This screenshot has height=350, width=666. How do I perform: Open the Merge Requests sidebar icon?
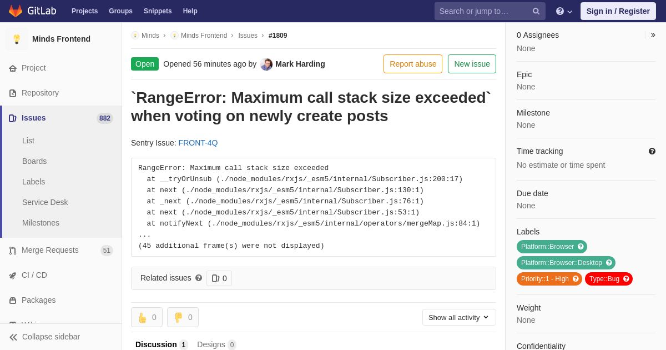click(13, 251)
